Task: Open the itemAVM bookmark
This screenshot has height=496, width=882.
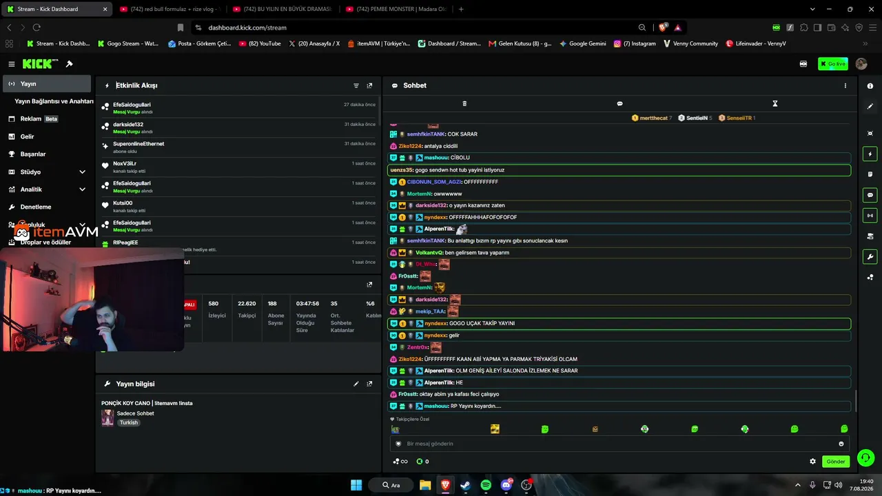Action: pos(379,43)
